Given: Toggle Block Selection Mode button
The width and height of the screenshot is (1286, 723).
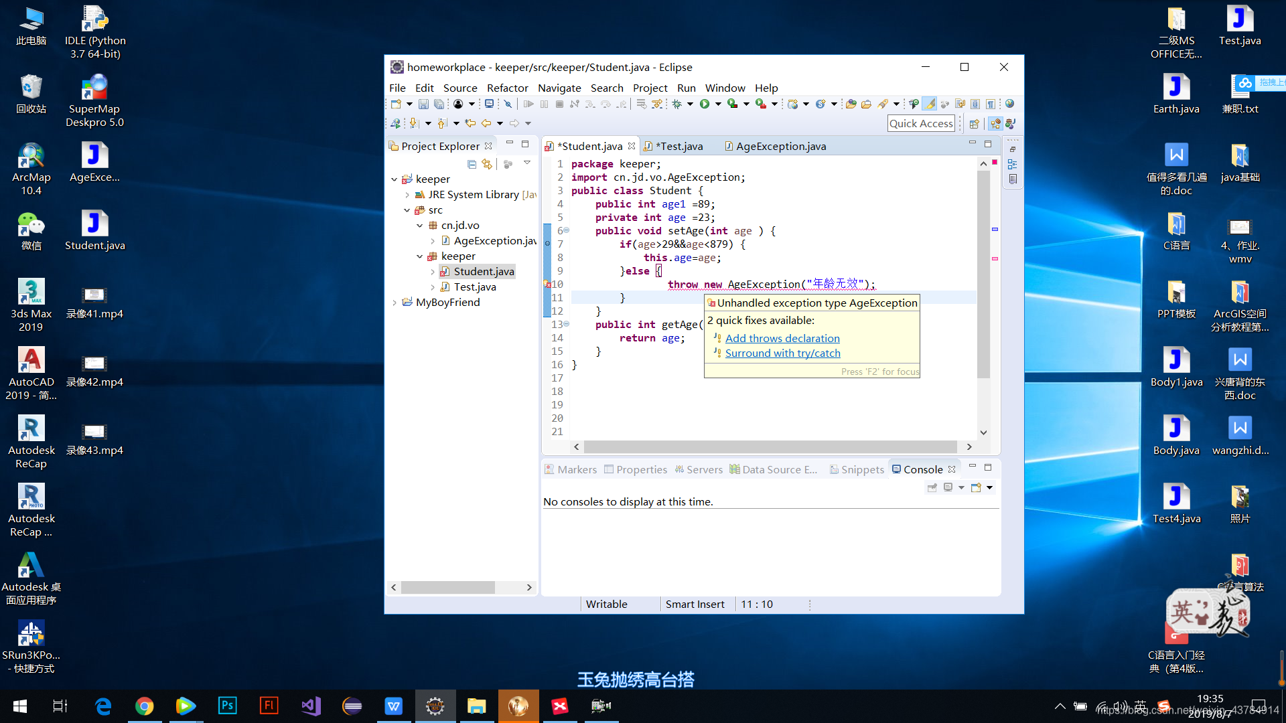Looking at the screenshot, I should click(975, 104).
